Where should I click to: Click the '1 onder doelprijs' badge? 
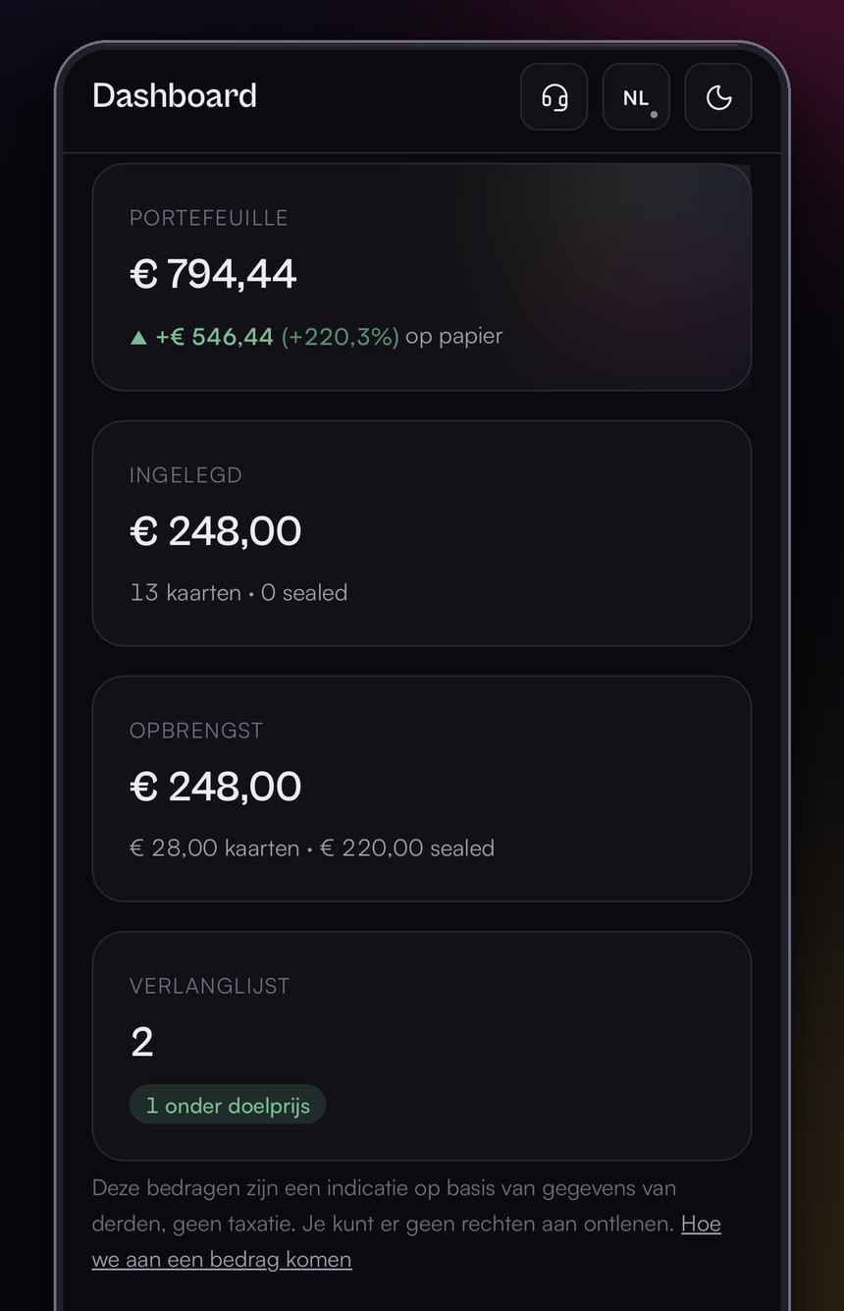228,1105
